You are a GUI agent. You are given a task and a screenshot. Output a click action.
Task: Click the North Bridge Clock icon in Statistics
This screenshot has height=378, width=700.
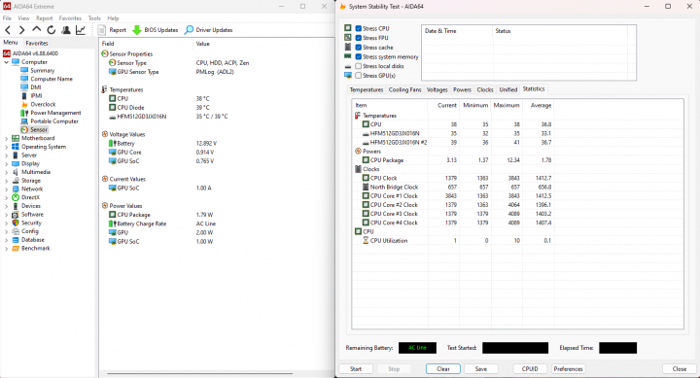[366, 187]
